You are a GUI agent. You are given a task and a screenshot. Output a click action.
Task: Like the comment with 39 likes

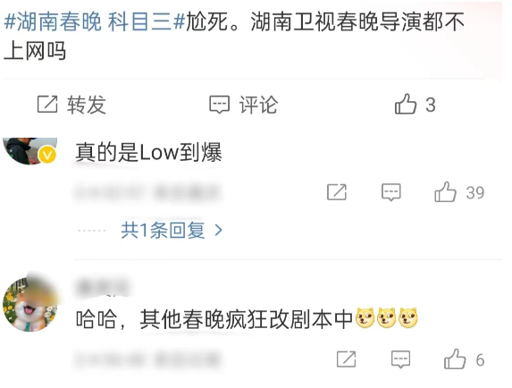445,192
